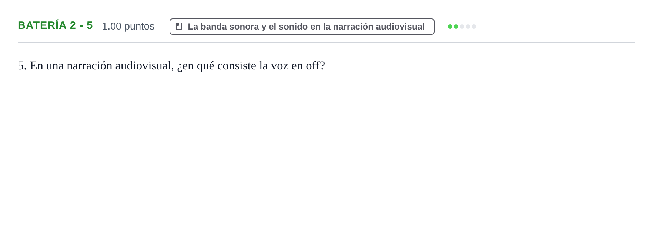Click the horizontal divider under the header

[x=326, y=42]
